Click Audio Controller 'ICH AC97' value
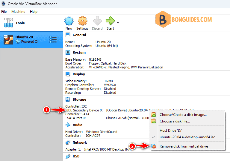Screen dimensions: 230x161 (x=93, y=136)
